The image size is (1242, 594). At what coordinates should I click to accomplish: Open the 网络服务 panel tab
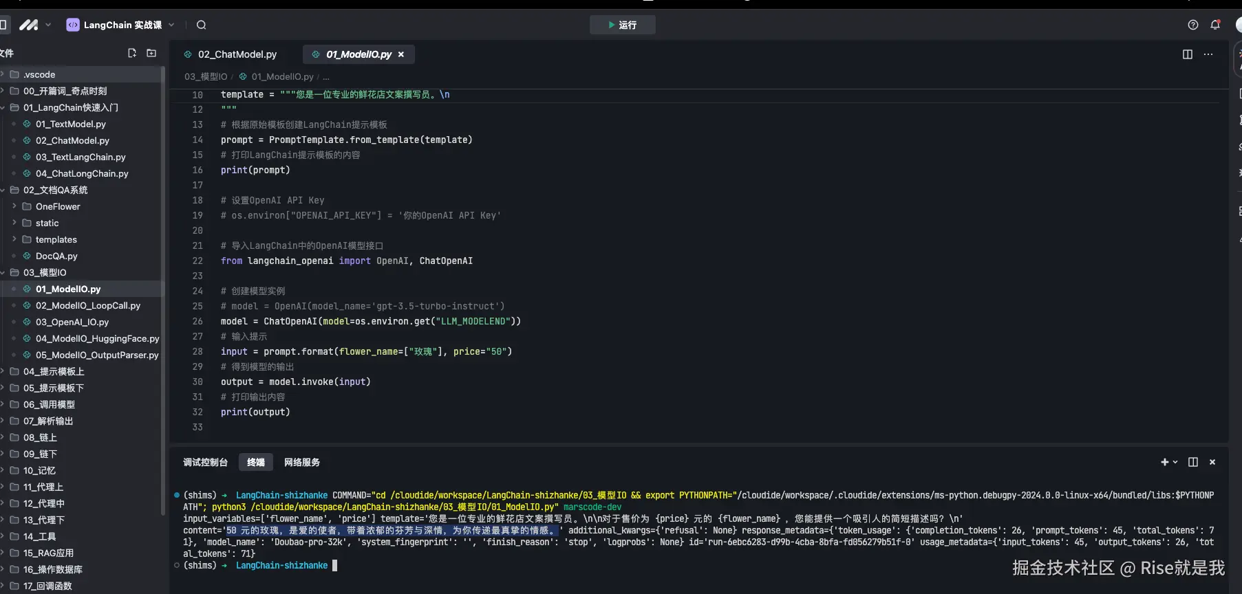tap(302, 462)
